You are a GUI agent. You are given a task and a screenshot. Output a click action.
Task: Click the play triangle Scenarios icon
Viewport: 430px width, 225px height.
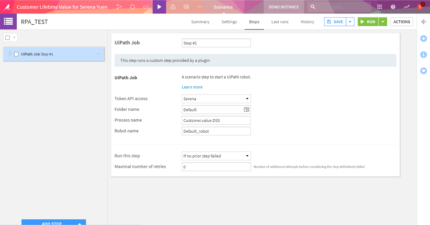click(x=159, y=7)
